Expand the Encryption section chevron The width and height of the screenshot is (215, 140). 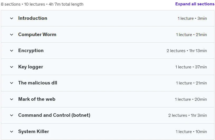pyautogui.click(x=12, y=50)
